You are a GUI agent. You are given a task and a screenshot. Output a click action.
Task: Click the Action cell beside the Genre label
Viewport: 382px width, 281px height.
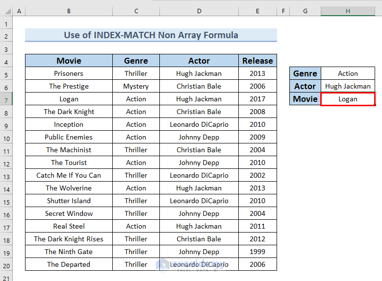coord(348,73)
